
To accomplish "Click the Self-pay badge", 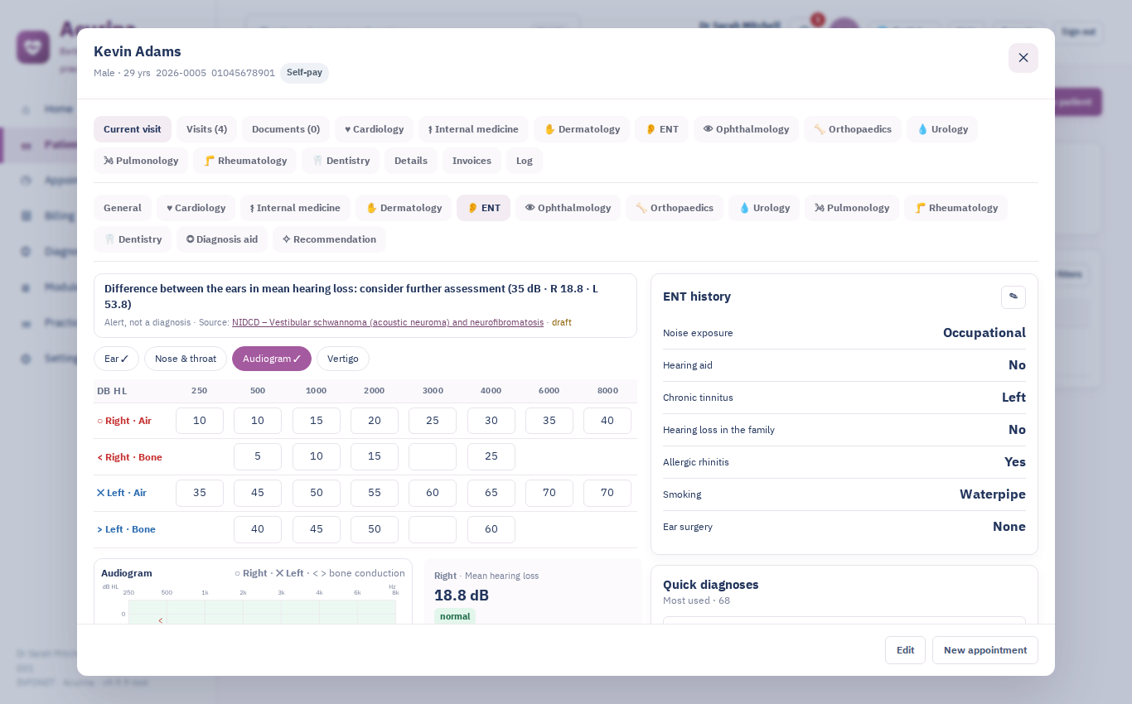I will (x=304, y=73).
